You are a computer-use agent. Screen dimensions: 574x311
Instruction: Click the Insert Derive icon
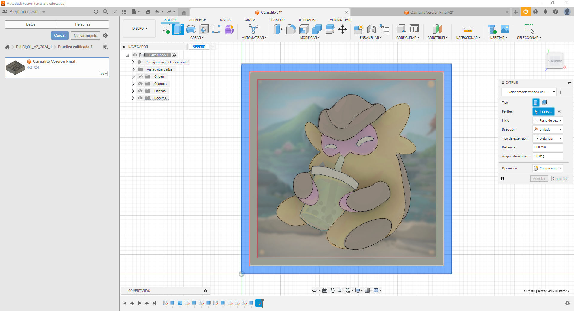492,29
